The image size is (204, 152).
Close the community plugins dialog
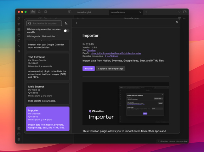tap(177, 22)
